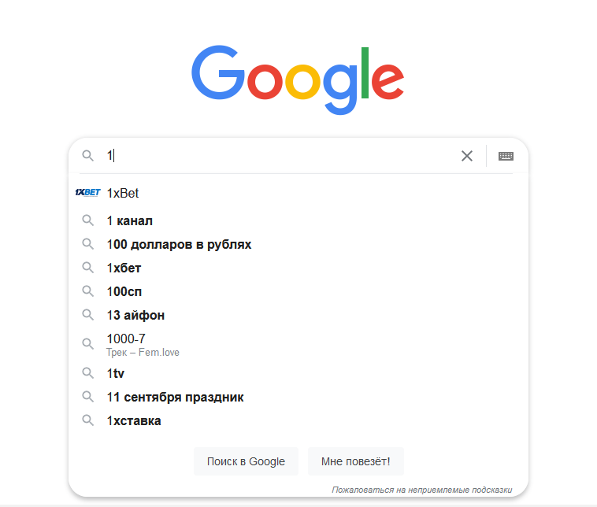This screenshot has height=507, width=597.
Task: Select suggestion 1хбет
Action: [298, 268]
